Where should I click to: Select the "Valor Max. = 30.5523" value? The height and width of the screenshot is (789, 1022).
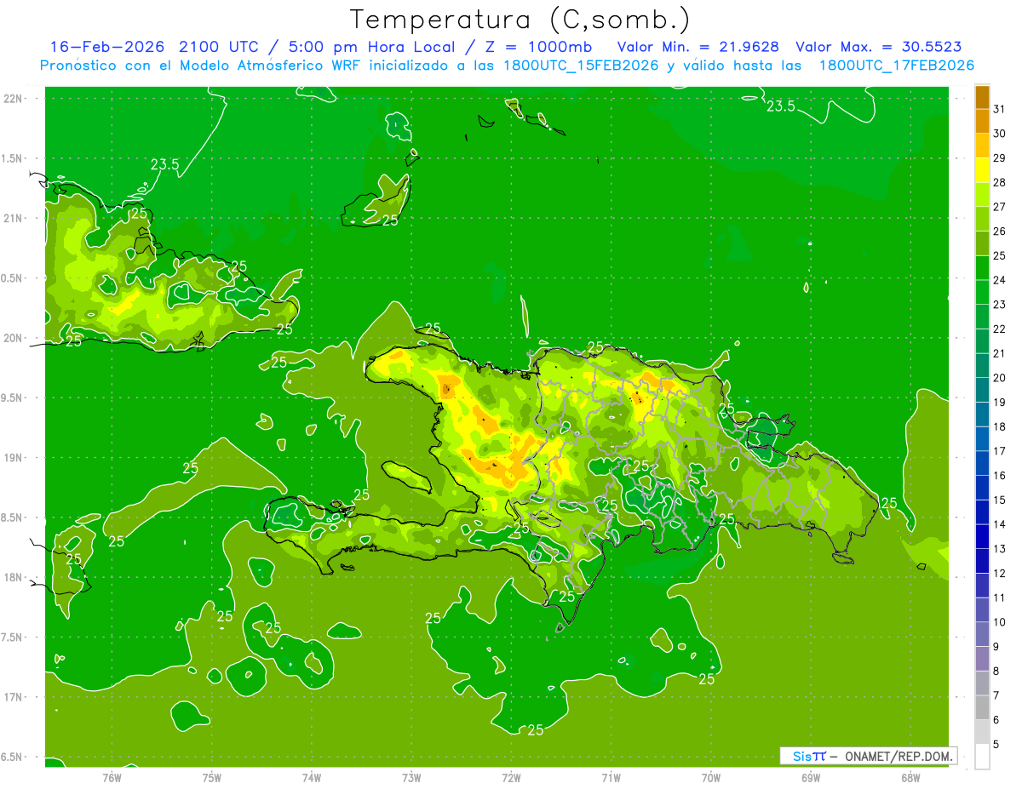pyautogui.click(x=879, y=47)
